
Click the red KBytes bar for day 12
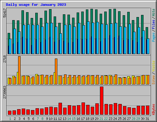pyautogui.click(x=60, y=109)
